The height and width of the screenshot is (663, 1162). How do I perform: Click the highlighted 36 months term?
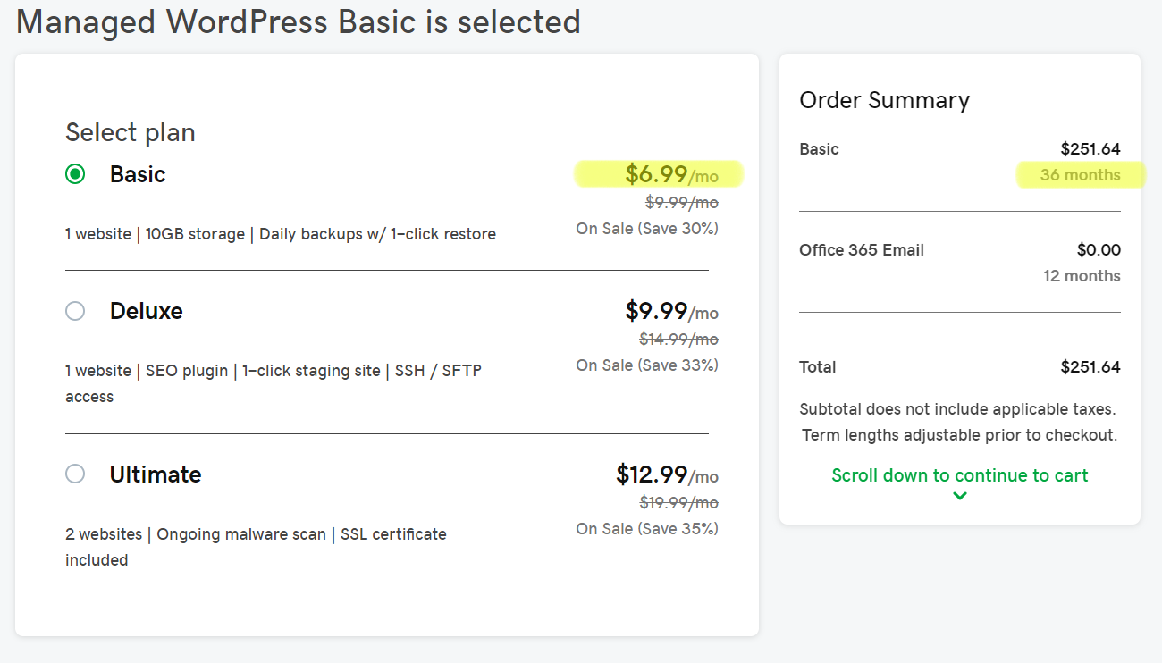(x=1081, y=175)
